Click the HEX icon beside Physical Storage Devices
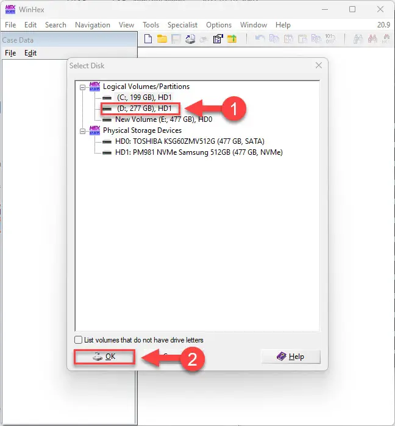 95,130
